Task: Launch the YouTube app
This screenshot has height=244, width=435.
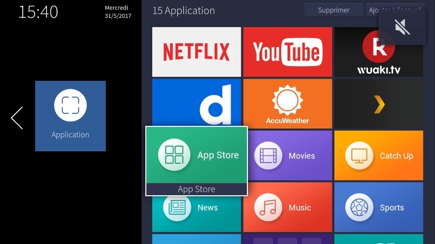Action: point(287,52)
